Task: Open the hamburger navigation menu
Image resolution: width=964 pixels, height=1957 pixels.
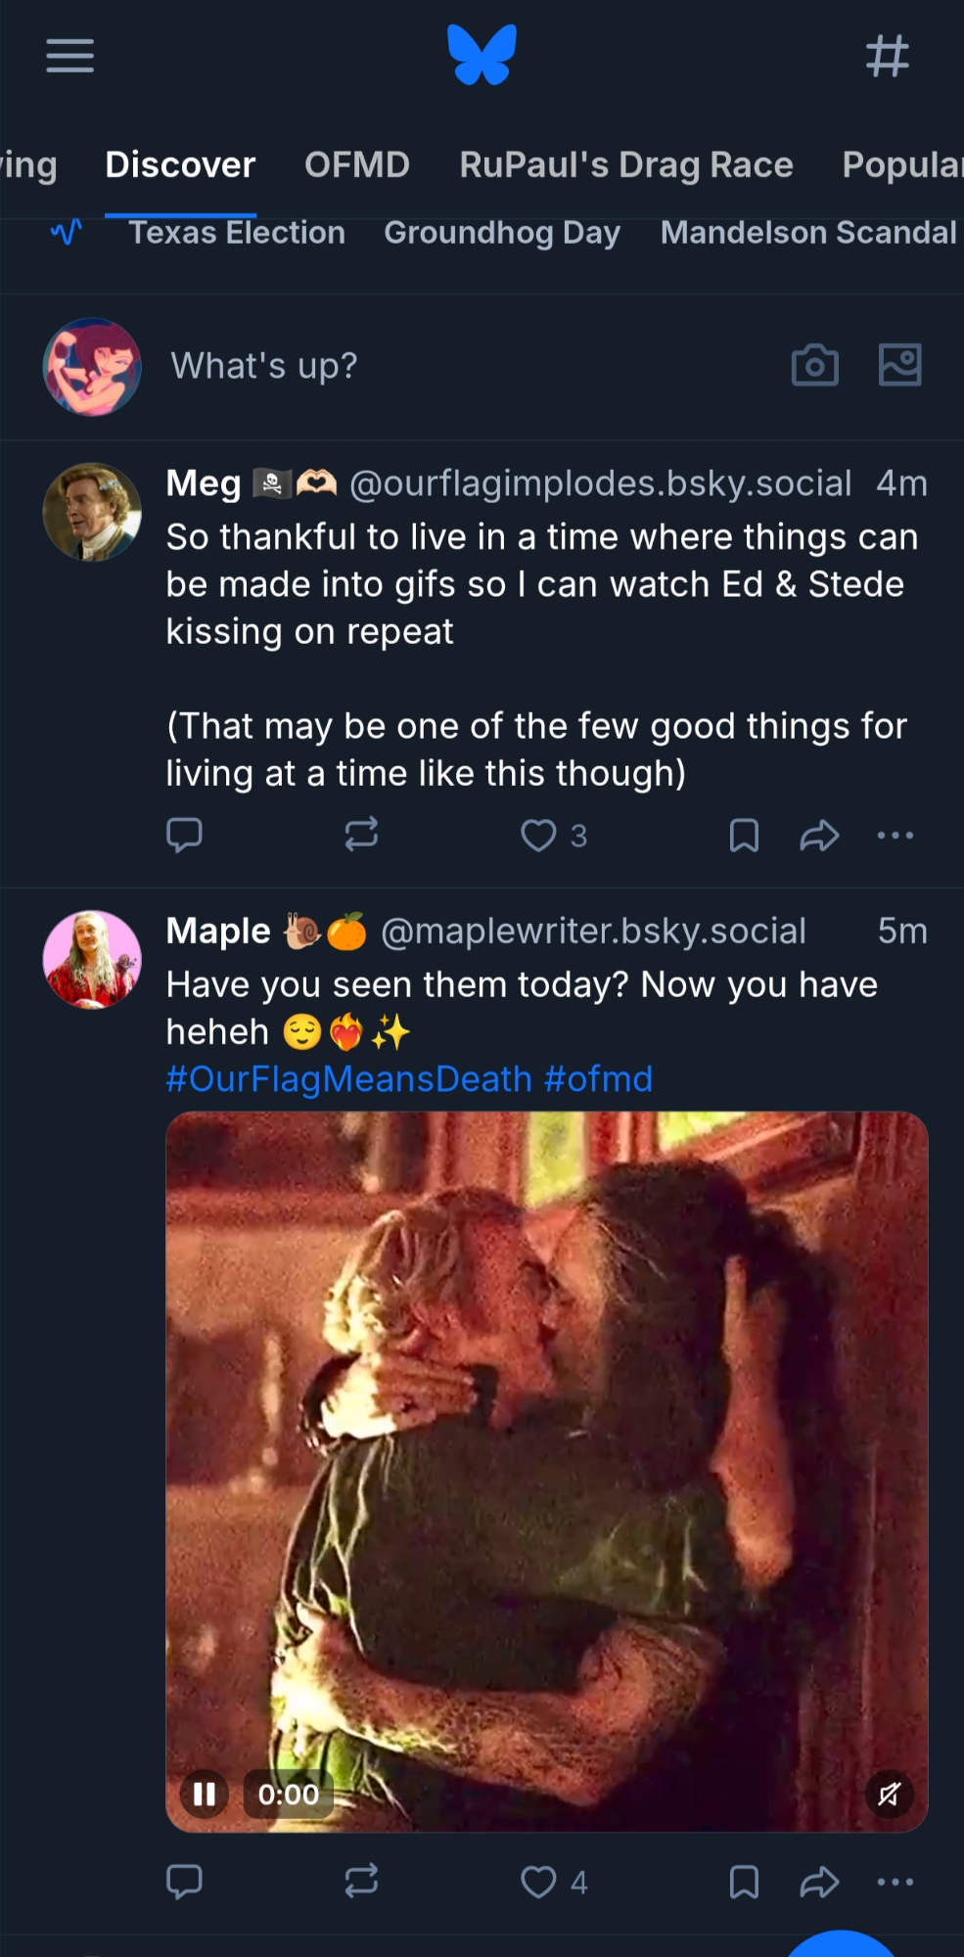Action: [x=70, y=56]
